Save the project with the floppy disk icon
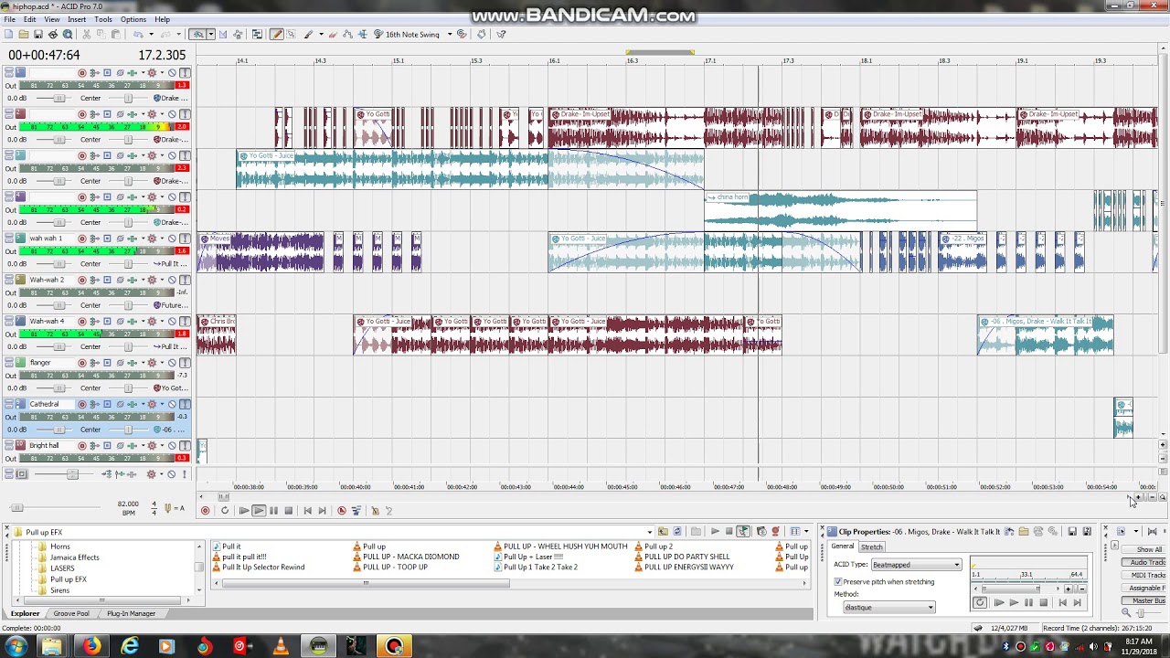1170x658 pixels. click(x=38, y=35)
